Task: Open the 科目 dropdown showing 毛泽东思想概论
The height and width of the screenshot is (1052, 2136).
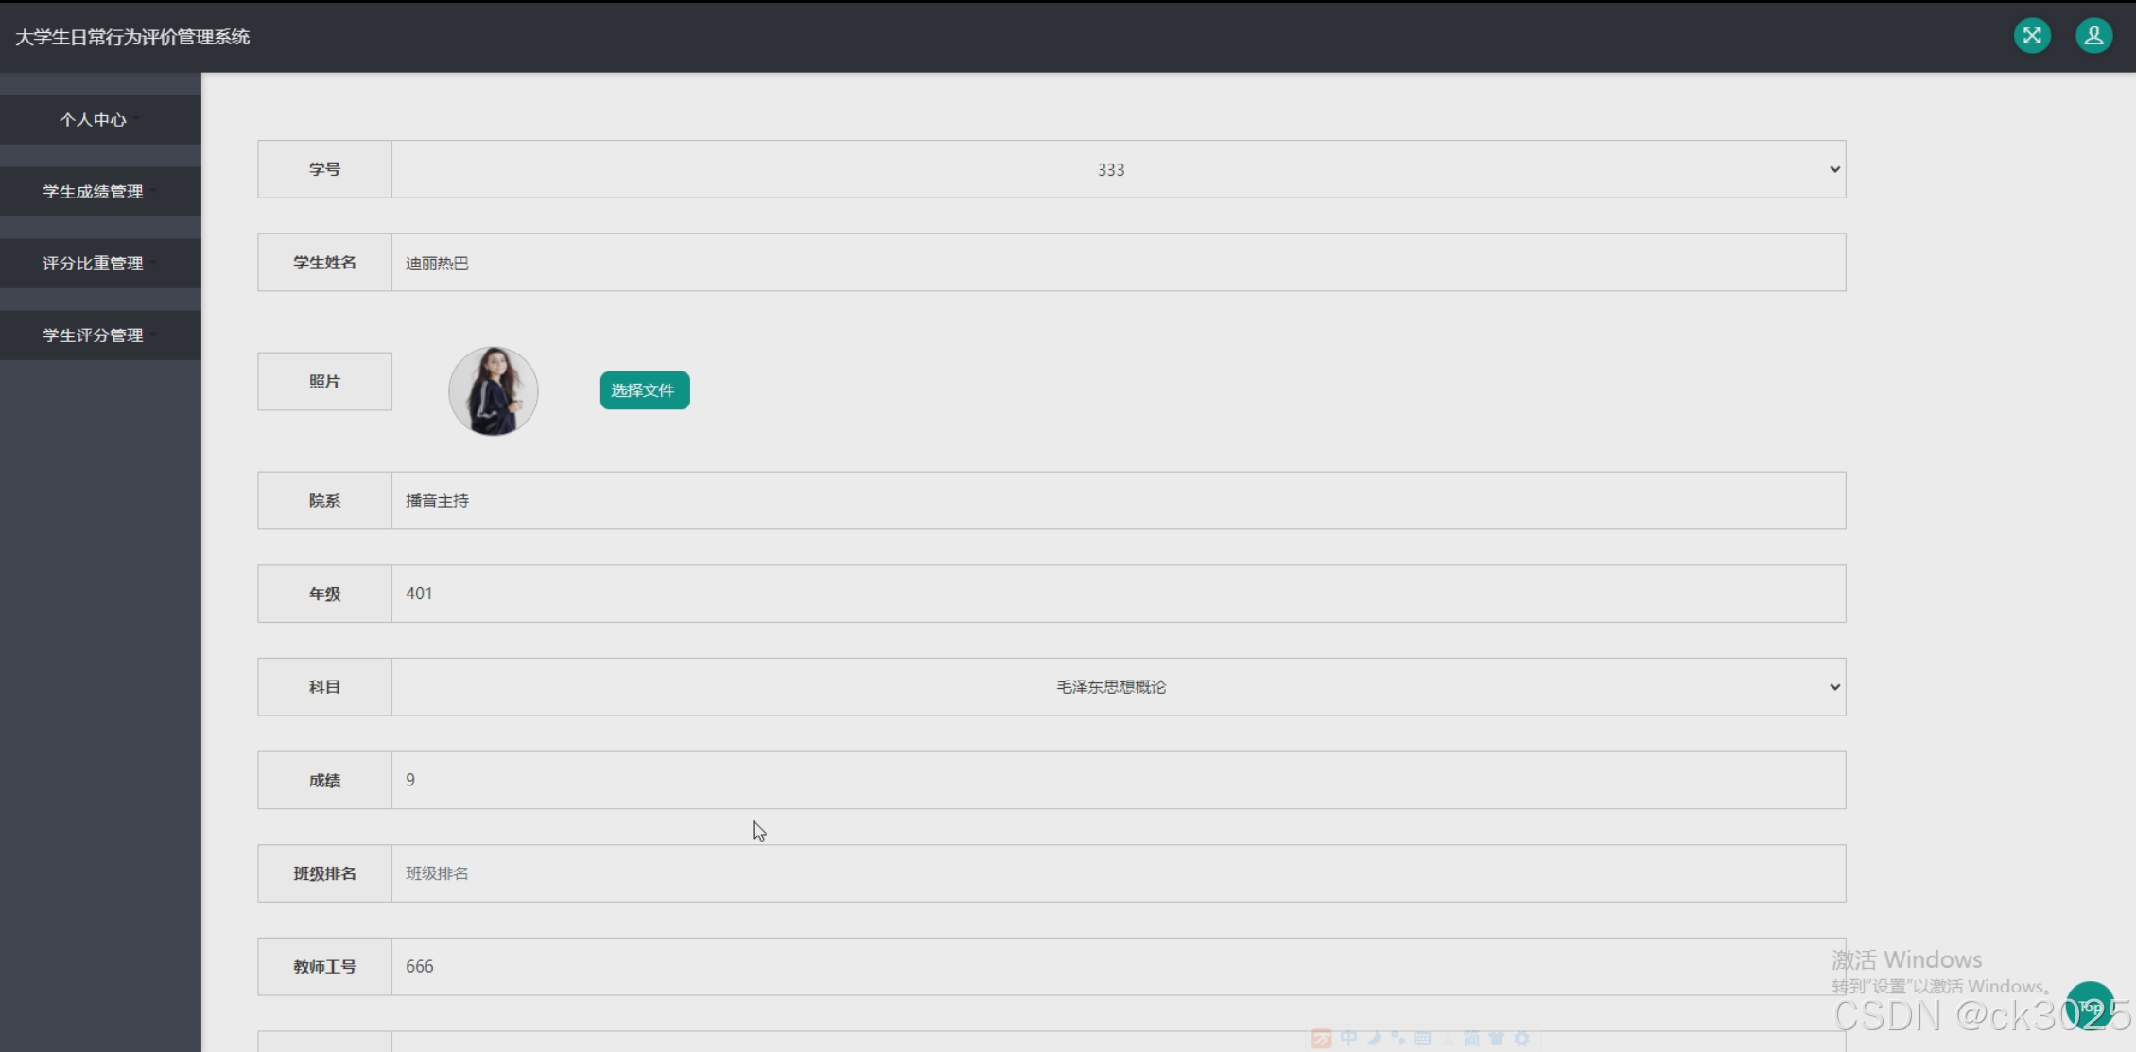Action: 1118,687
